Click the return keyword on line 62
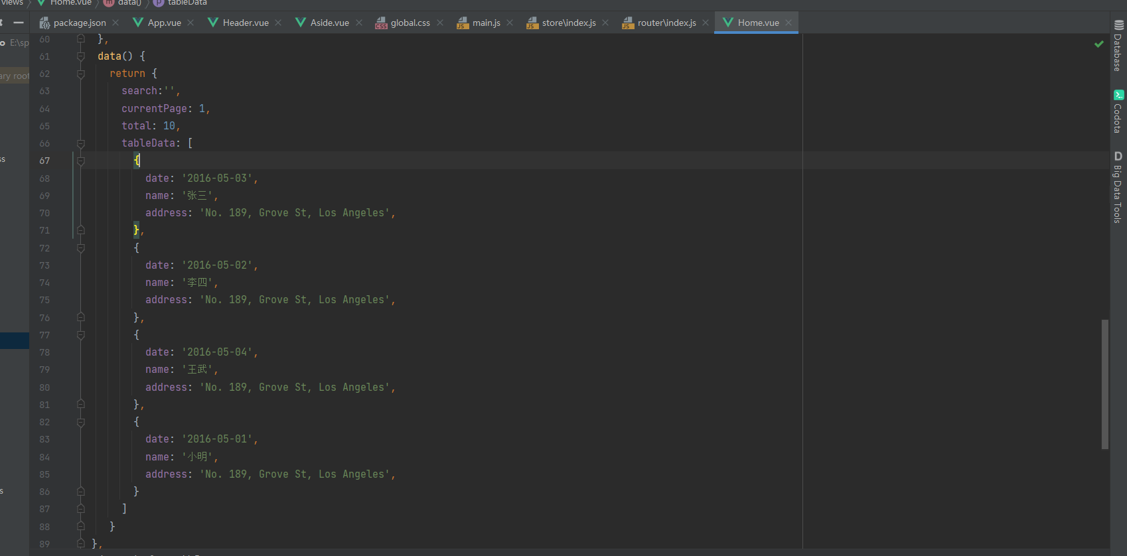 pos(127,74)
